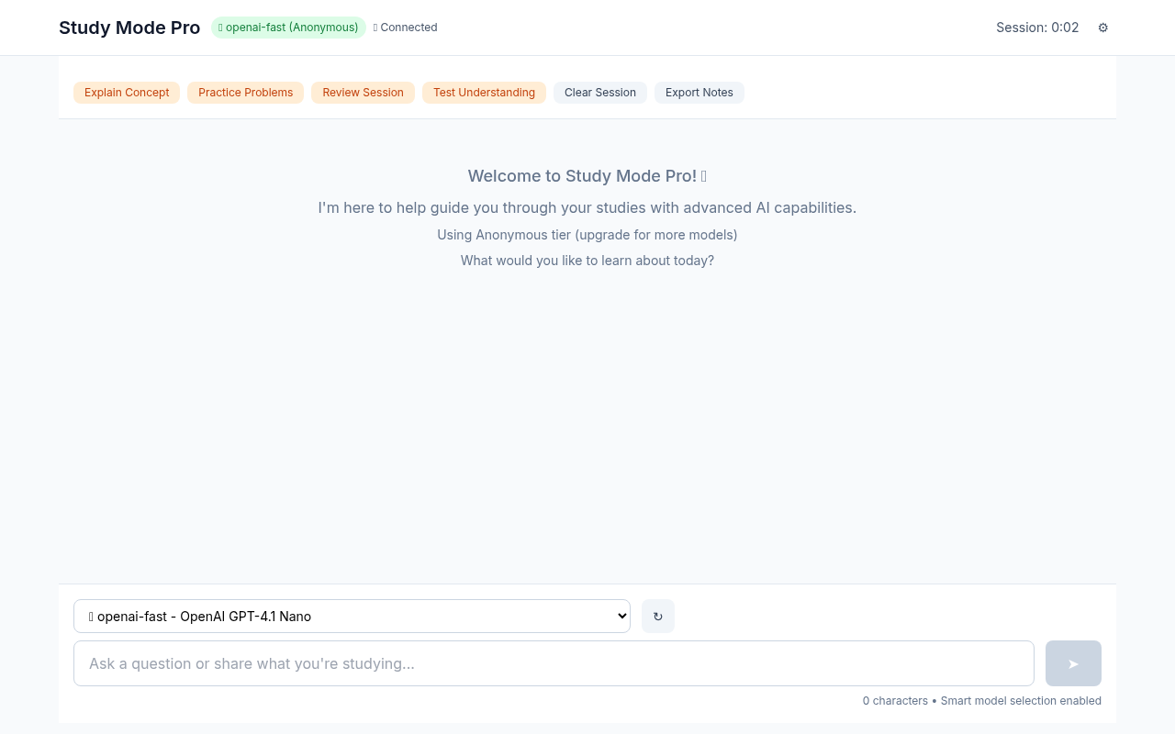Choose Test Understanding
This screenshot has height=734, width=1175.
(484, 93)
